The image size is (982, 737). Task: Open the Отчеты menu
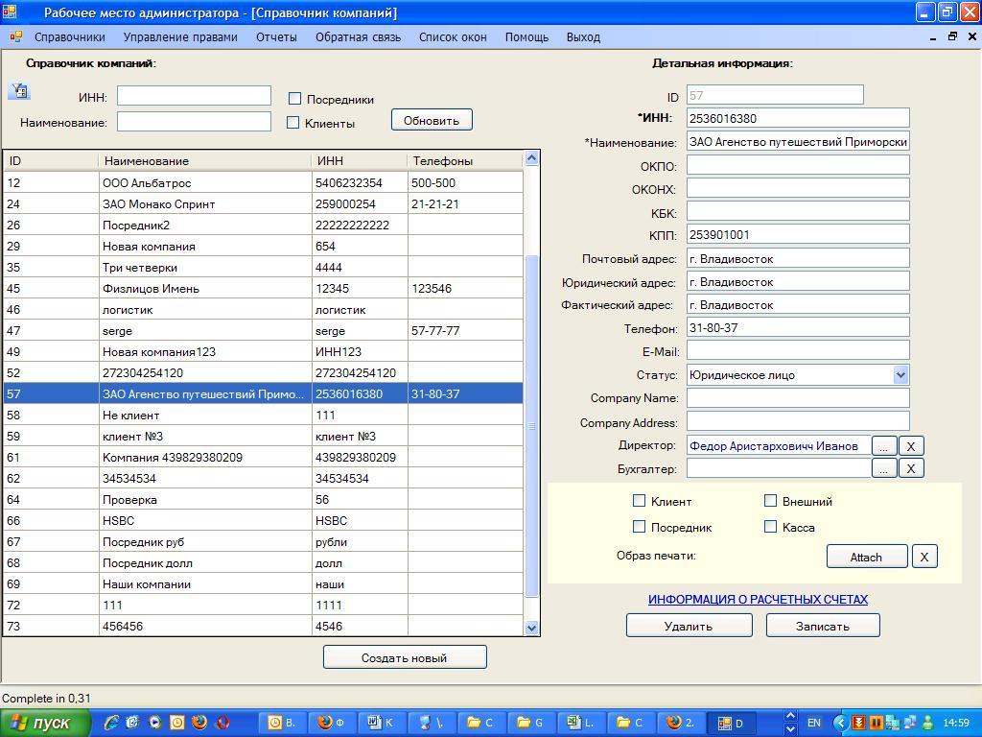point(276,37)
